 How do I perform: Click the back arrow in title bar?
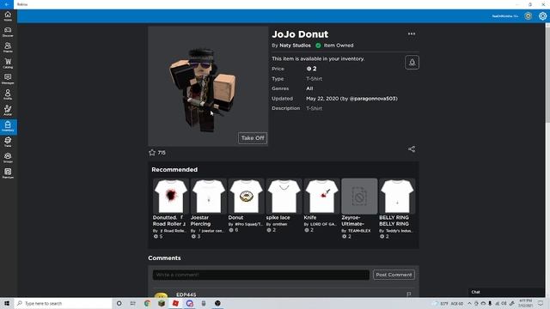(x=7, y=4)
